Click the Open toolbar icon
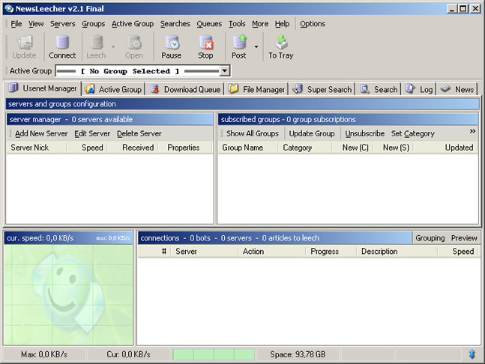Viewport: 485px width, 364px height. 134,43
